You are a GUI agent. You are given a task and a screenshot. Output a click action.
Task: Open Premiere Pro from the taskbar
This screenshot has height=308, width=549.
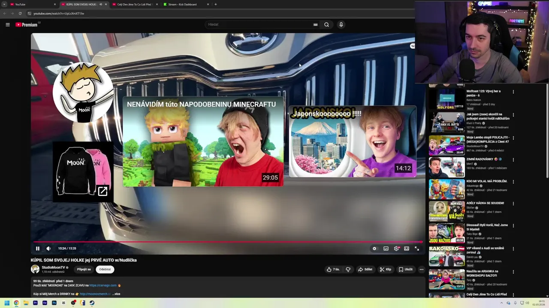pos(35,303)
